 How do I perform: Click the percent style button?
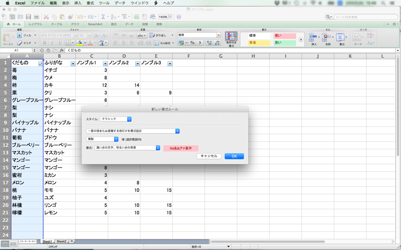click(192, 43)
